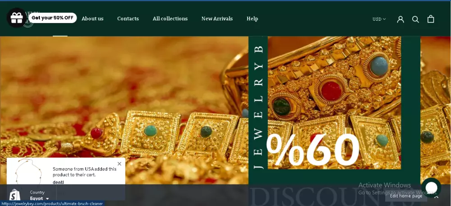Image resolution: width=451 pixels, height=206 pixels.
Task: Open the Egypt country dropdown
Action: pos(39,198)
